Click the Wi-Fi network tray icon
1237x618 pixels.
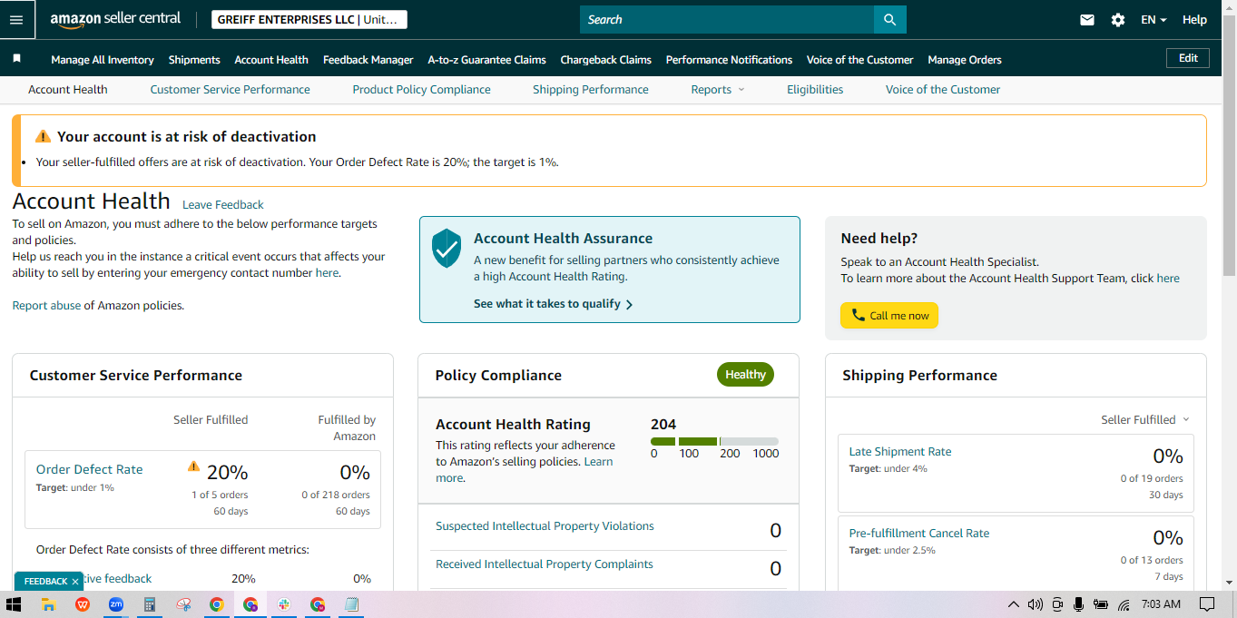[1124, 604]
